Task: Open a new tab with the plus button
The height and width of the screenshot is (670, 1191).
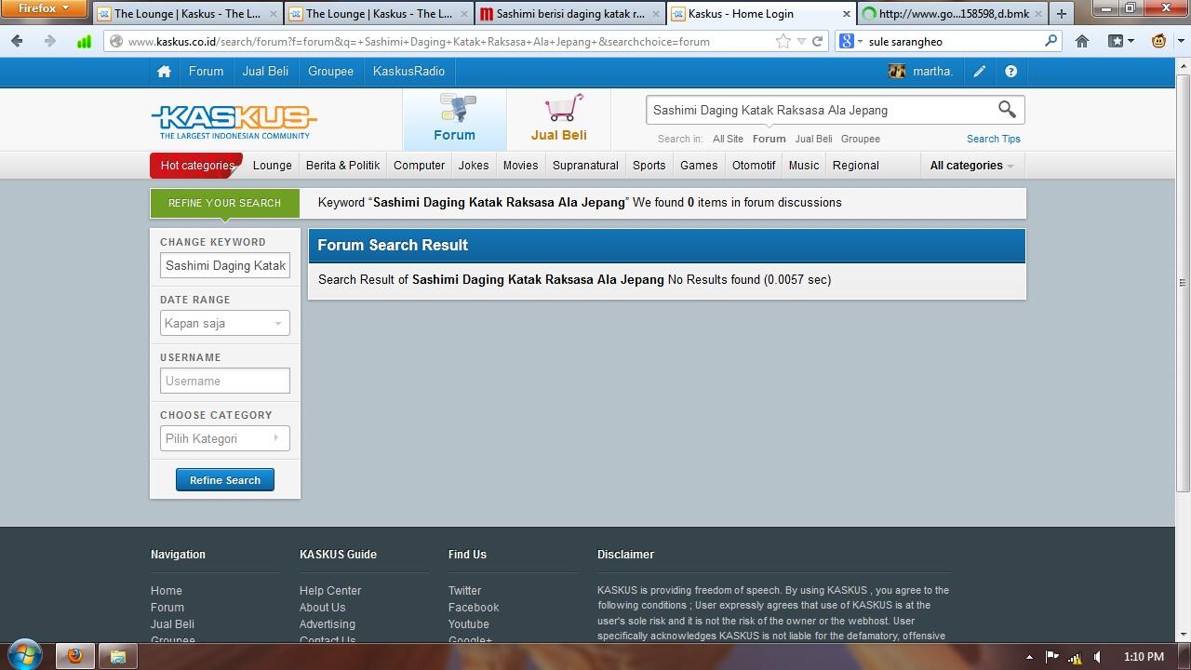Action: (1061, 14)
